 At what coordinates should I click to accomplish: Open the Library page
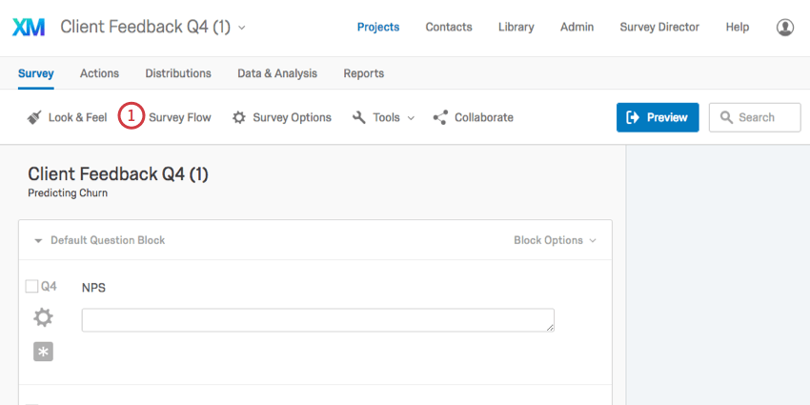[x=516, y=27]
